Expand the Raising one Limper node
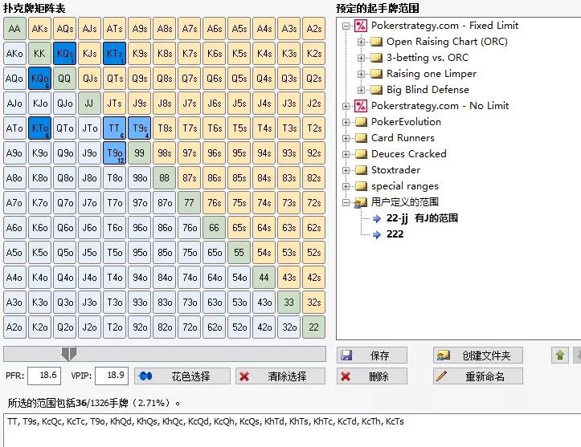Screen dimensions: 581x447 (x=361, y=74)
